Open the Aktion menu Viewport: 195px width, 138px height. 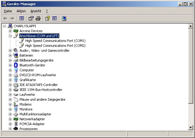(x=21, y=11)
